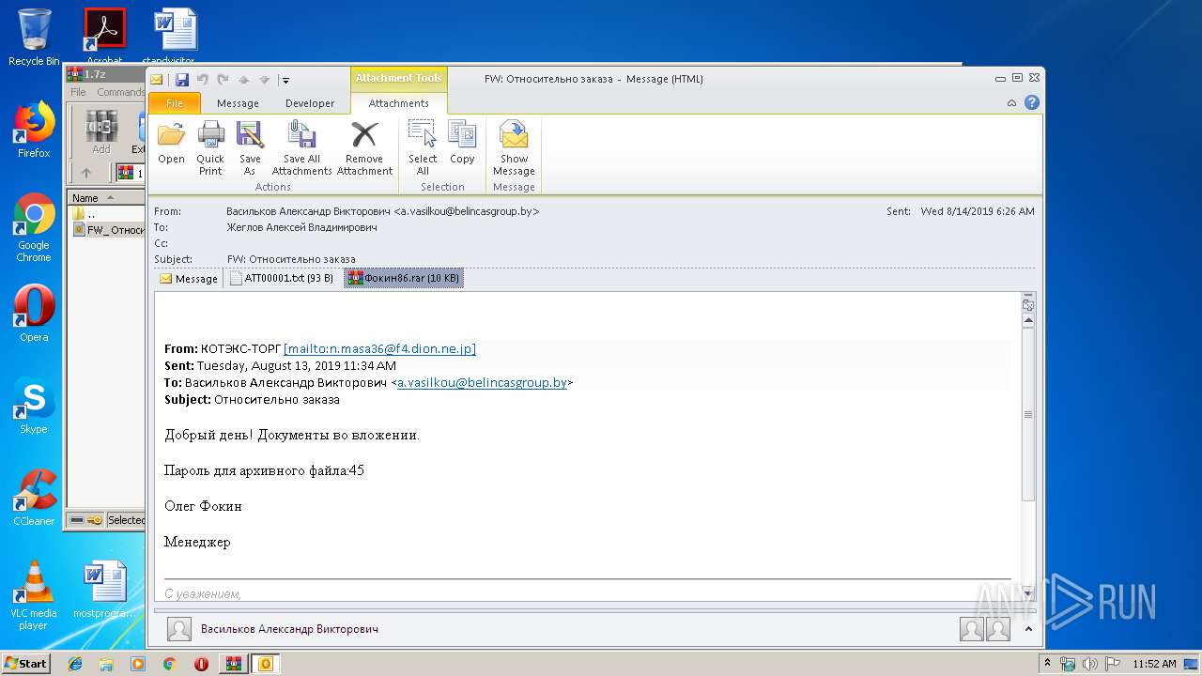Click taskbar clock 11:52 AM
1202x676 pixels.
pyautogui.click(x=1154, y=664)
